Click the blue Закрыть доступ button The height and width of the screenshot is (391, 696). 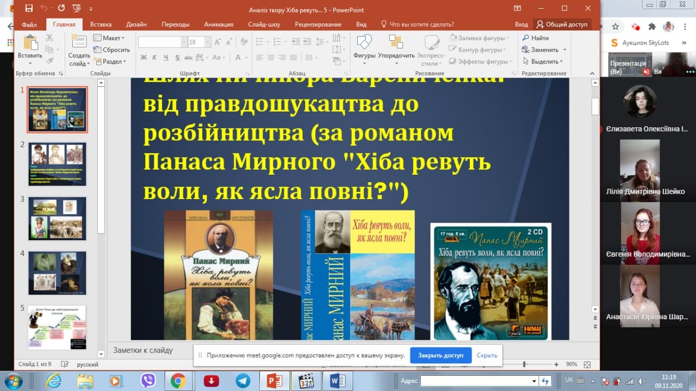pyautogui.click(x=440, y=355)
